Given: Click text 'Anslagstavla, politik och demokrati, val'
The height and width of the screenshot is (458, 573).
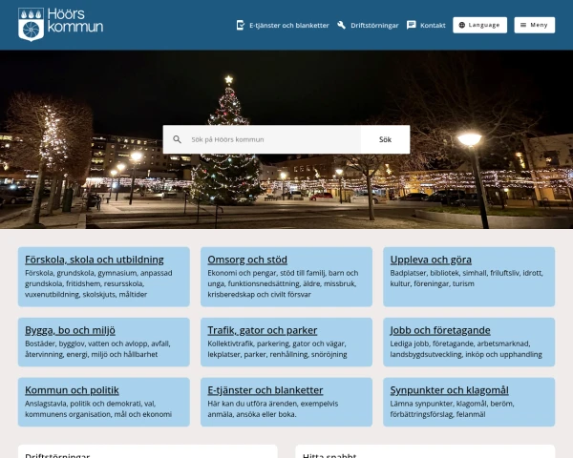Looking at the screenshot, I should [91, 404].
